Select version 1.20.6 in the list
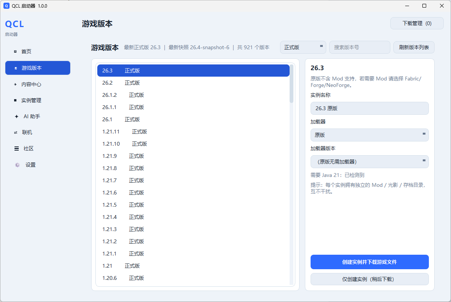 [x=193, y=278]
